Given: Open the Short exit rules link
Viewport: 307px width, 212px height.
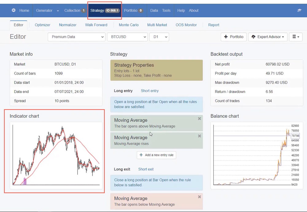Looking at the screenshot, I should [146, 169].
